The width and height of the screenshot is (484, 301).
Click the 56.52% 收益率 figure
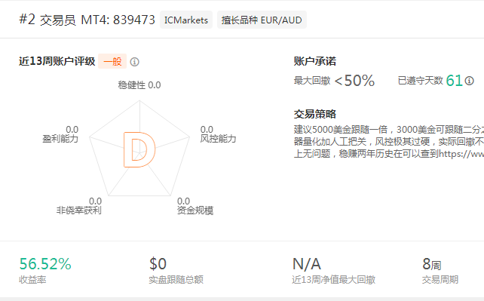(x=45, y=264)
